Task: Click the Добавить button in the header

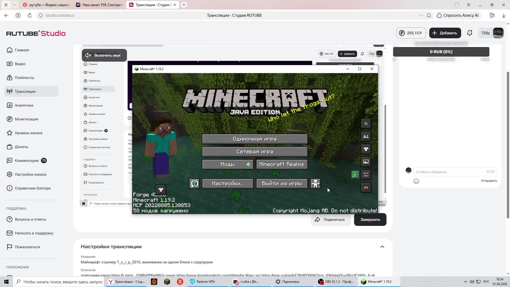Action: click(x=445, y=33)
